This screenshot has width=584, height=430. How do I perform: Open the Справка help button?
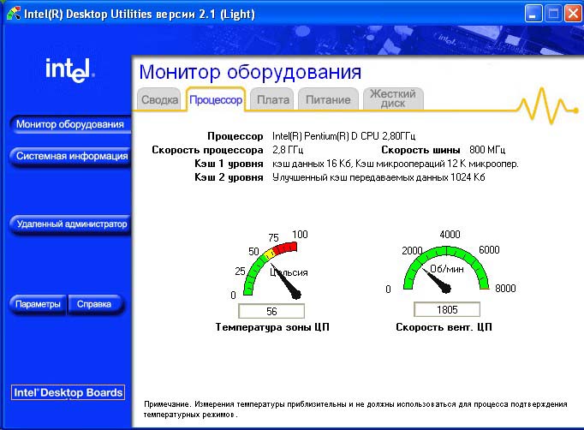[94, 304]
